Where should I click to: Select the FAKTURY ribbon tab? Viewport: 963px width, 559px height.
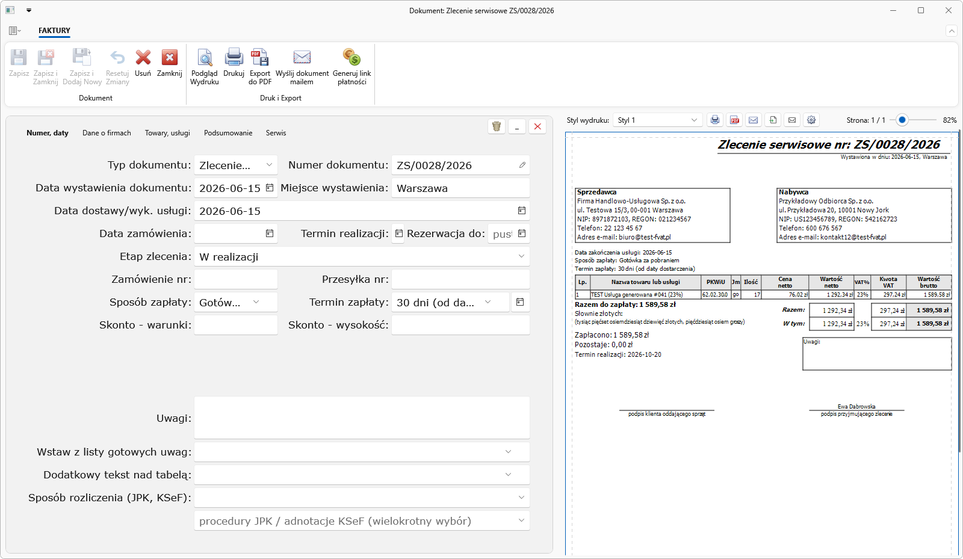(54, 31)
